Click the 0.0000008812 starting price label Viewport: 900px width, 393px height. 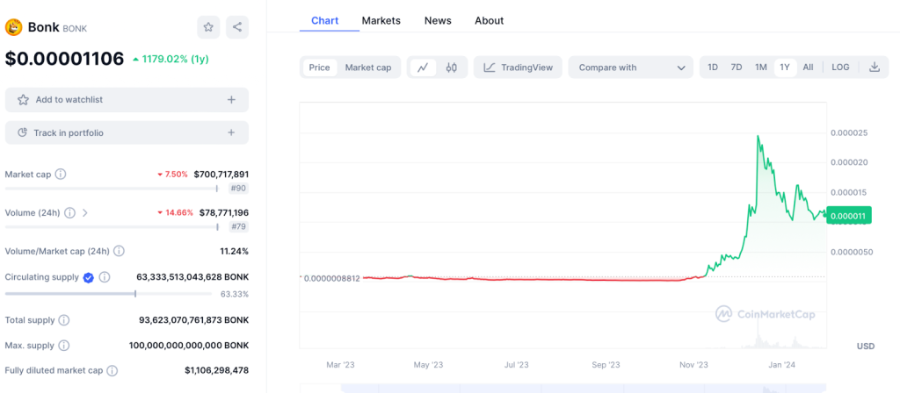(331, 278)
